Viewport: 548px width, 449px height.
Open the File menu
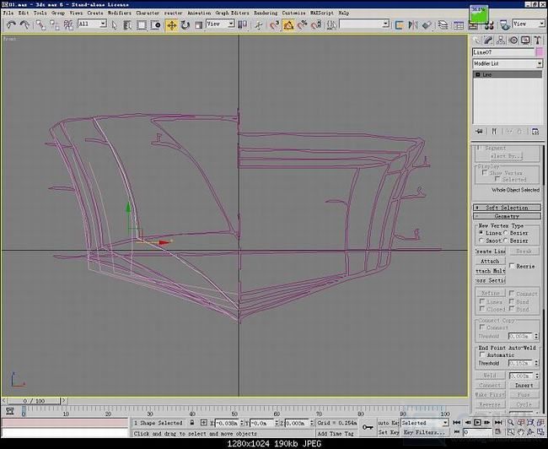pos(8,13)
